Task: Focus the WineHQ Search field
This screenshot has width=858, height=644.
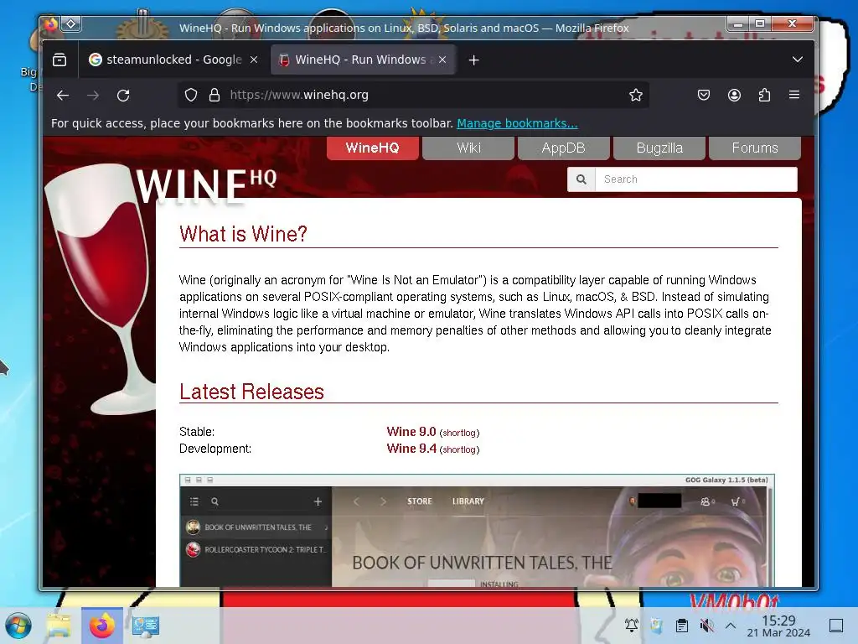Action: pyautogui.click(x=696, y=179)
